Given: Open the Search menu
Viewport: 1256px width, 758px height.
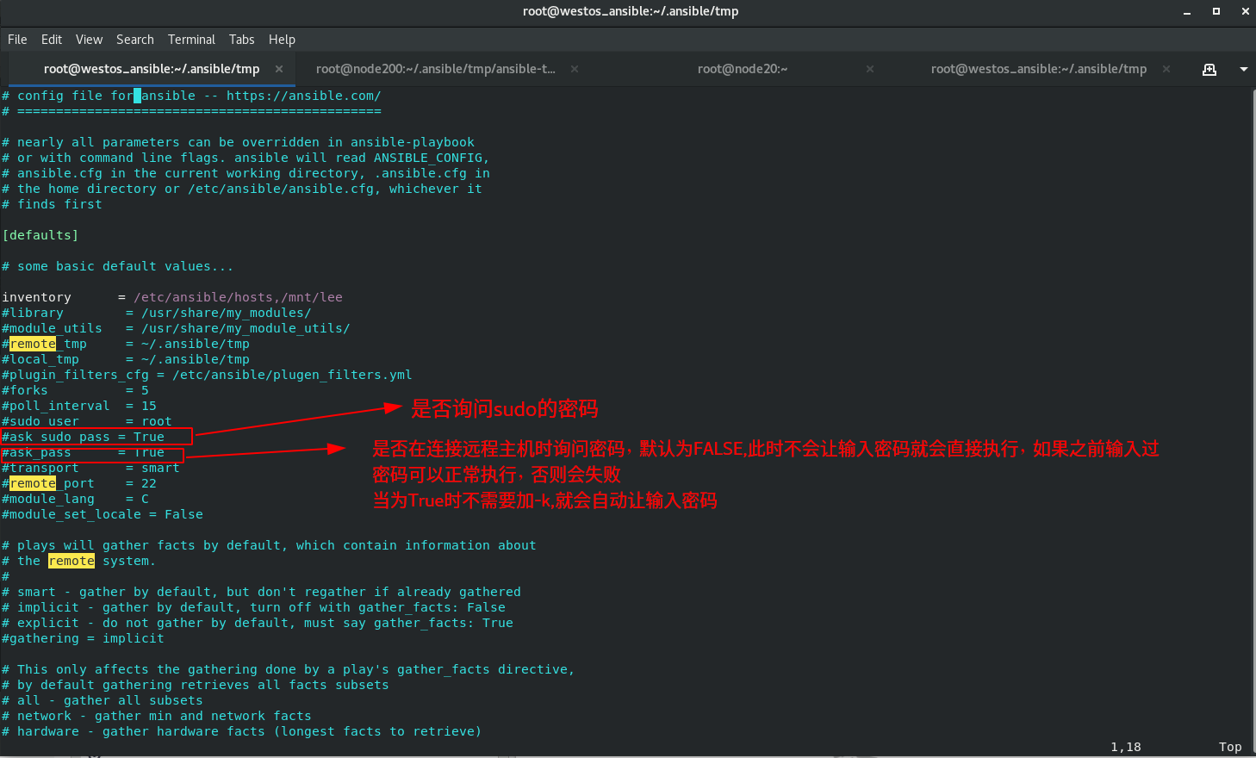Looking at the screenshot, I should coord(135,40).
